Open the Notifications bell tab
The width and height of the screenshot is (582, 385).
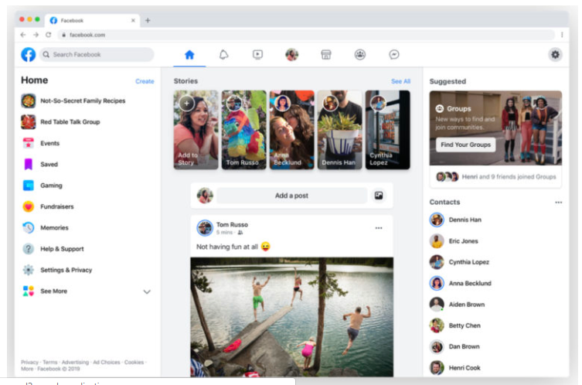[x=223, y=55]
